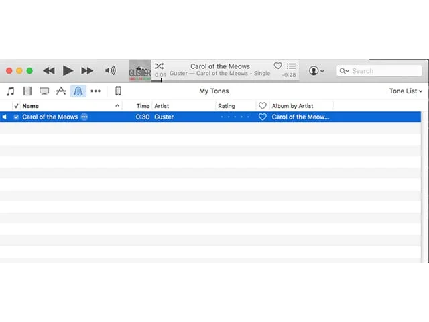Viewport: 429px width, 322px height.
Task: Click the playback progress bar
Action: (x=225, y=80)
